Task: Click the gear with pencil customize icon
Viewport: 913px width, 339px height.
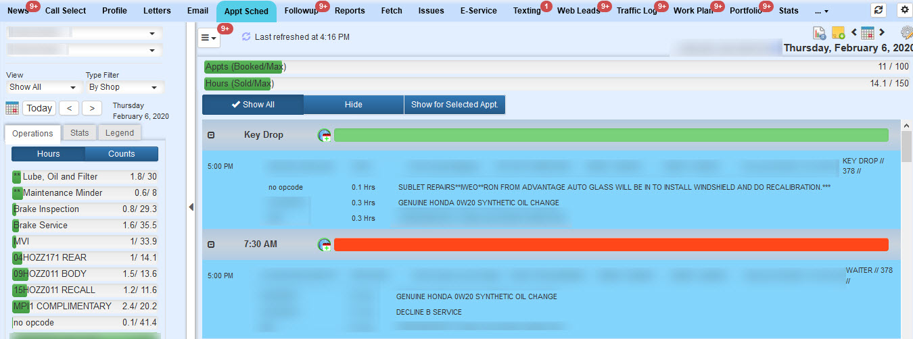Action: point(906,32)
